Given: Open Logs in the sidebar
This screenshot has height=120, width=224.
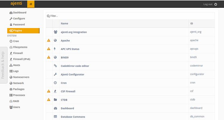Looking at the screenshot, I should pyautogui.click(x=14, y=71).
